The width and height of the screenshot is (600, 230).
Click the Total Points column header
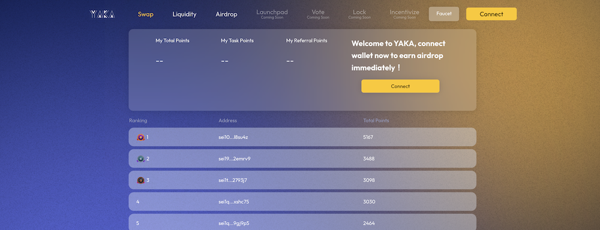tap(376, 121)
